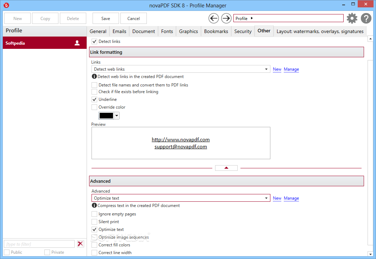Enable Check if file exists before linking
The height and width of the screenshot is (259, 376).
pos(94,92)
